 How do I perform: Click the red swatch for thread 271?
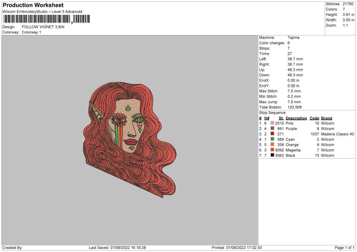point(273,134)
